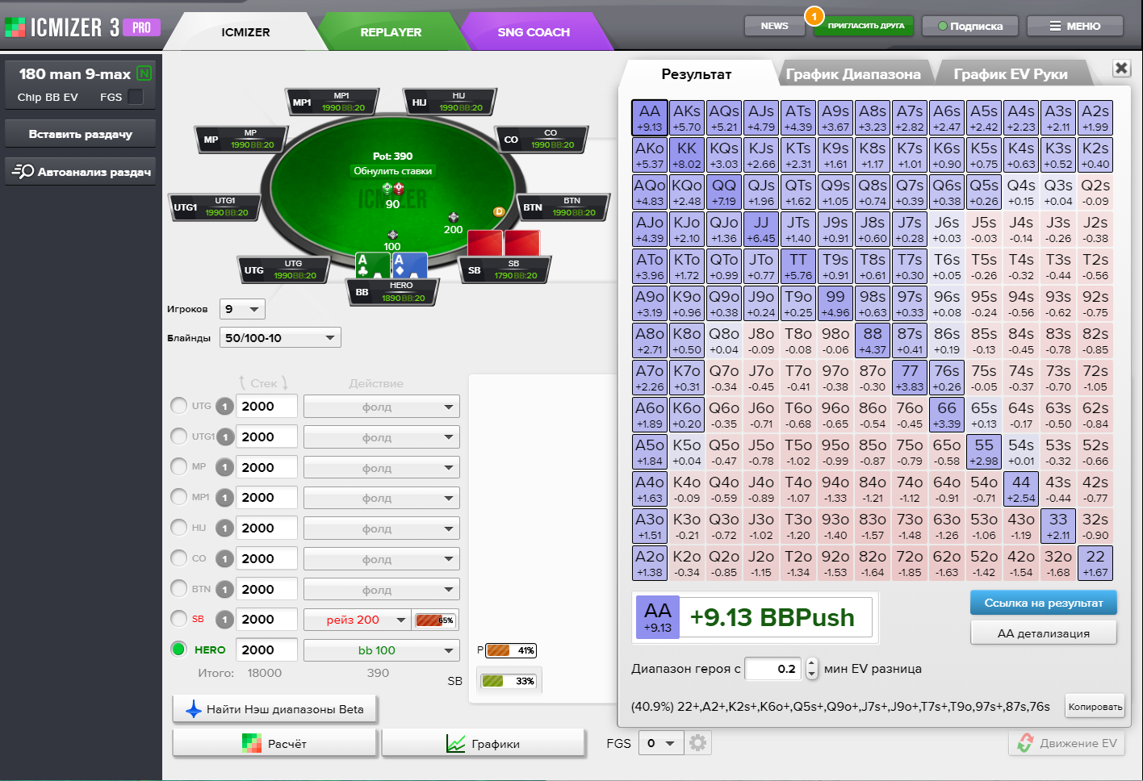Click the AKs cell in range grid

coord(686,118)
